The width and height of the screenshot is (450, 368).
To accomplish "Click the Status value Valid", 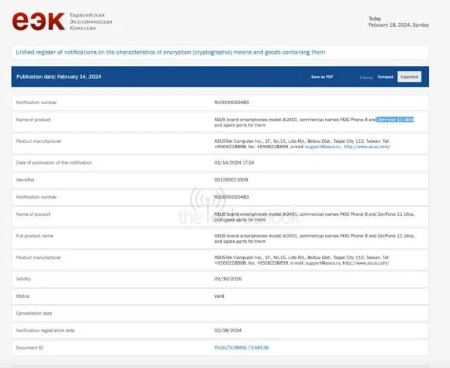I will coord(220,296).
